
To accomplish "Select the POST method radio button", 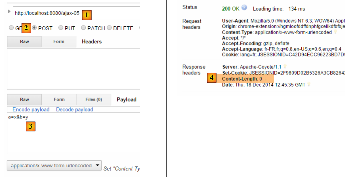I will 34,28.
